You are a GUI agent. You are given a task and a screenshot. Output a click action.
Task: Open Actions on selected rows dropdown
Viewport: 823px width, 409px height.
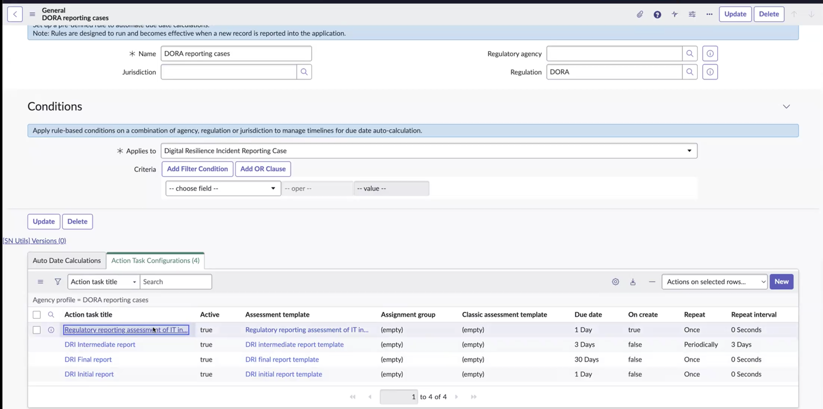coord(715,282)
